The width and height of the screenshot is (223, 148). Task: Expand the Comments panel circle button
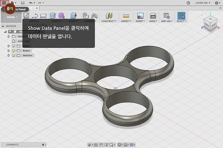[x=43, y=145]
